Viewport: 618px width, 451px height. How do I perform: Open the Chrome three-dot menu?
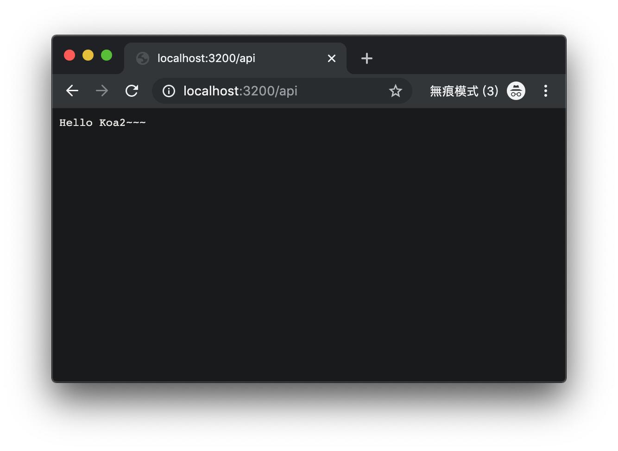pyautogui.click(x=546, y=91)
